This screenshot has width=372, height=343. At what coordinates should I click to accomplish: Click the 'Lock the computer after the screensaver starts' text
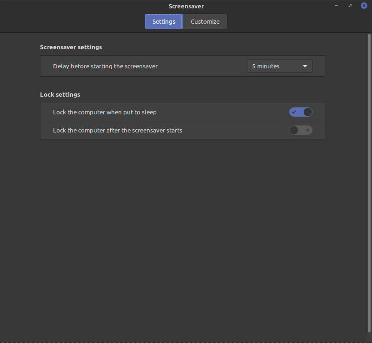click(118, 130)
